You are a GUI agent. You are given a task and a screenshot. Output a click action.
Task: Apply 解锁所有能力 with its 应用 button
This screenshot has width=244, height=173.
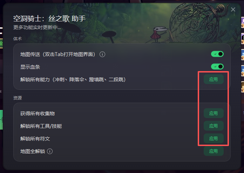tap(213, 79)
